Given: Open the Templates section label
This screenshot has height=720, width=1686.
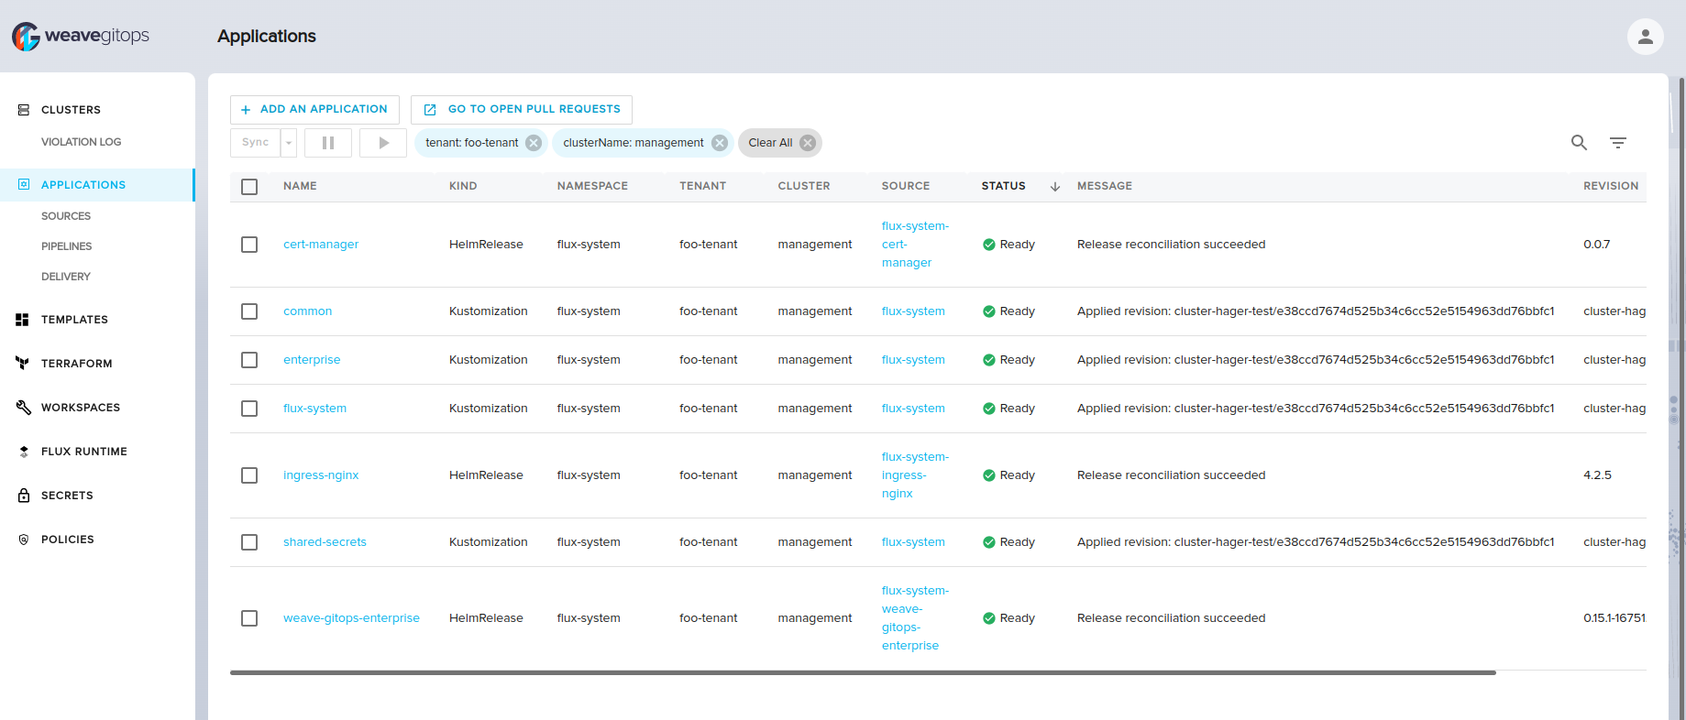Looking at the screenshot, I should click(x=74, y=320).
